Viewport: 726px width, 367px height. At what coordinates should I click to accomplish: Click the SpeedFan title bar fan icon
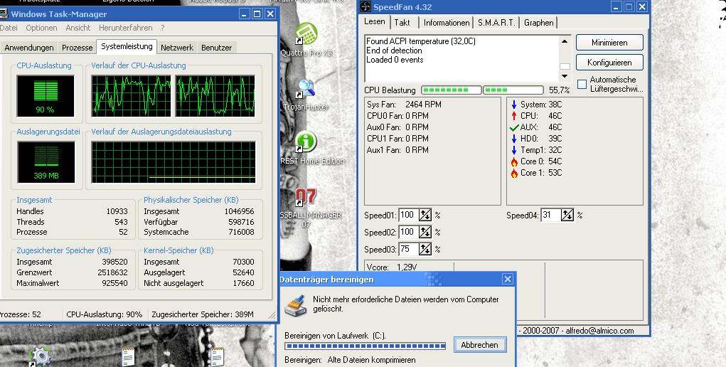coord(365,7)
